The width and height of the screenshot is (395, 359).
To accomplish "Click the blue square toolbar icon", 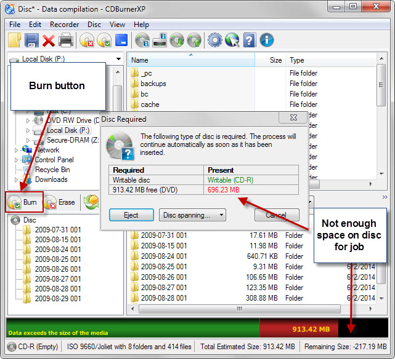I will [x=121, y=40].
